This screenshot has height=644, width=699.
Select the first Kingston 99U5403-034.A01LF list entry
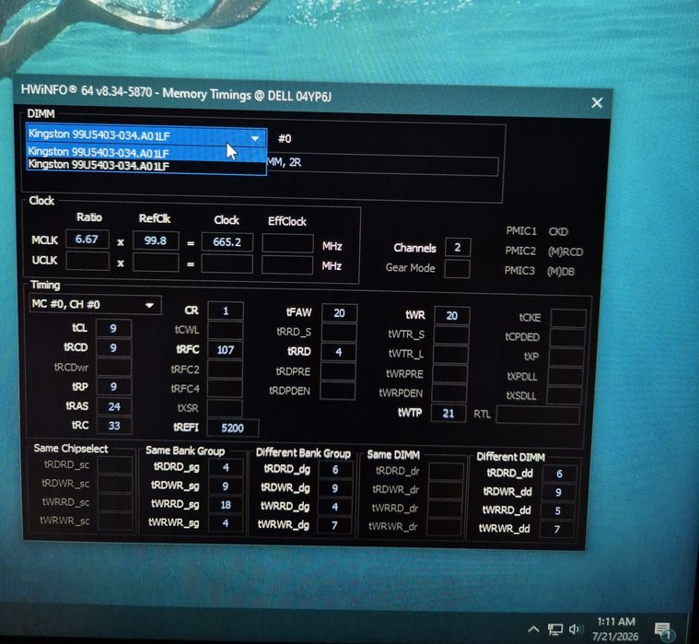tap(146, 153)
